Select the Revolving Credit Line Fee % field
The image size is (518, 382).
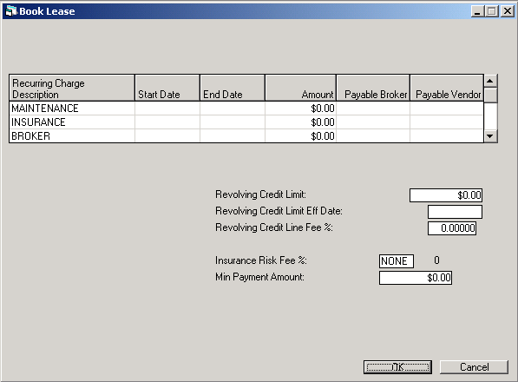[452, 228]
